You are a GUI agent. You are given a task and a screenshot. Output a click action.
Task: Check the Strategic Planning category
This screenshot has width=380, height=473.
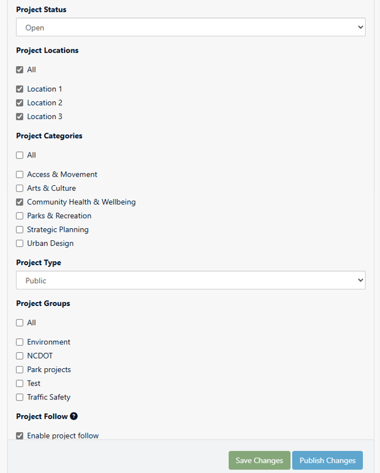click(20, 229)
